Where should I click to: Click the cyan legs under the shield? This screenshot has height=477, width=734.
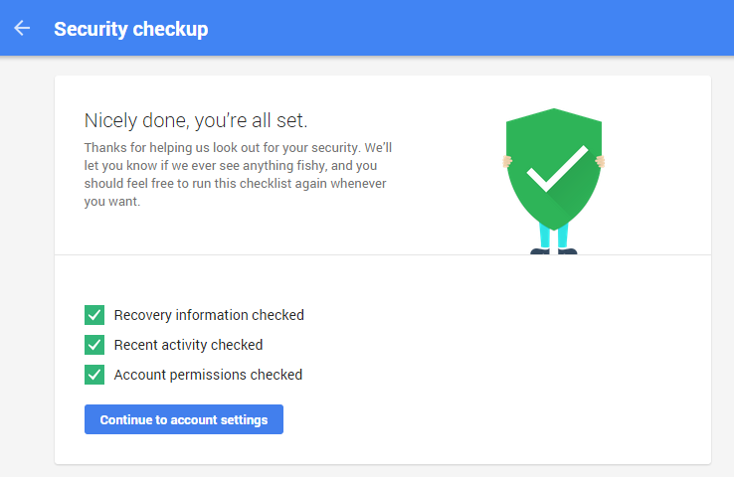point(554,236)
